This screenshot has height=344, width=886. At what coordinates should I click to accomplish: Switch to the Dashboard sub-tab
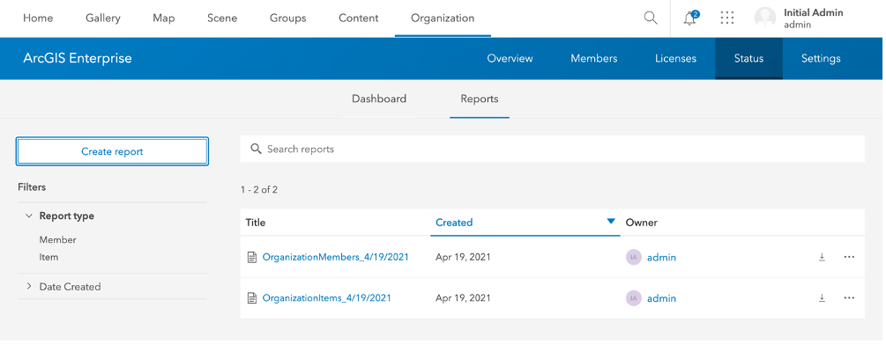378,99
